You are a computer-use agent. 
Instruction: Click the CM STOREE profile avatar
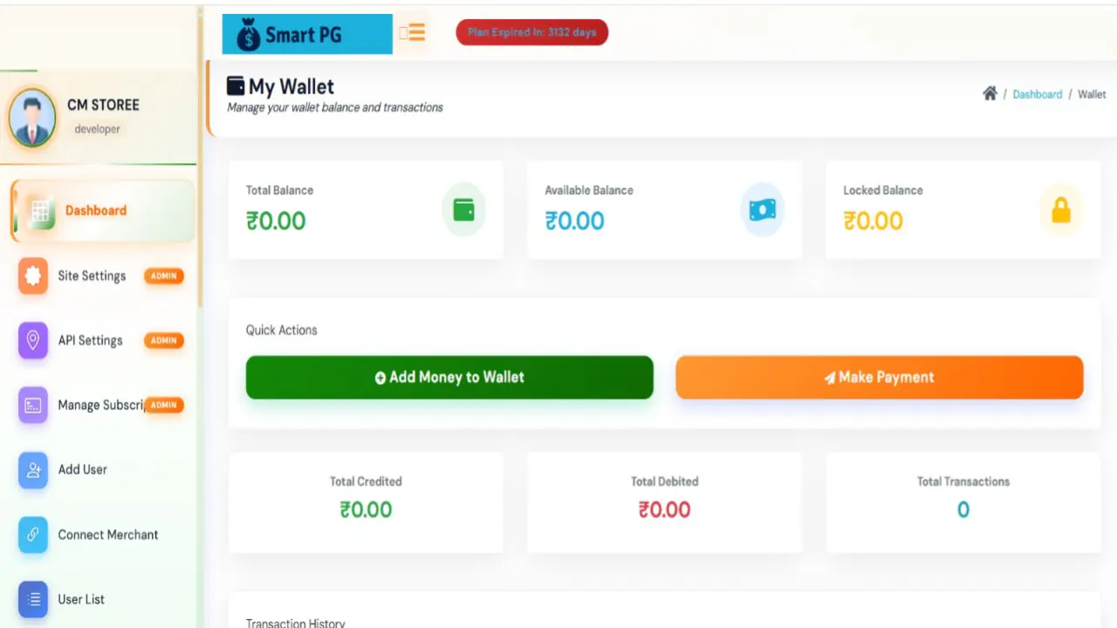point(32,118)
